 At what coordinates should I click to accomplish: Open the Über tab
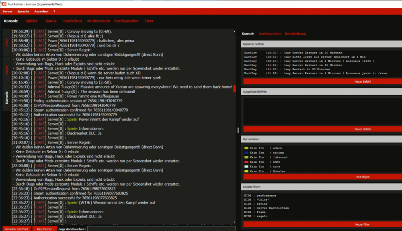149,21
